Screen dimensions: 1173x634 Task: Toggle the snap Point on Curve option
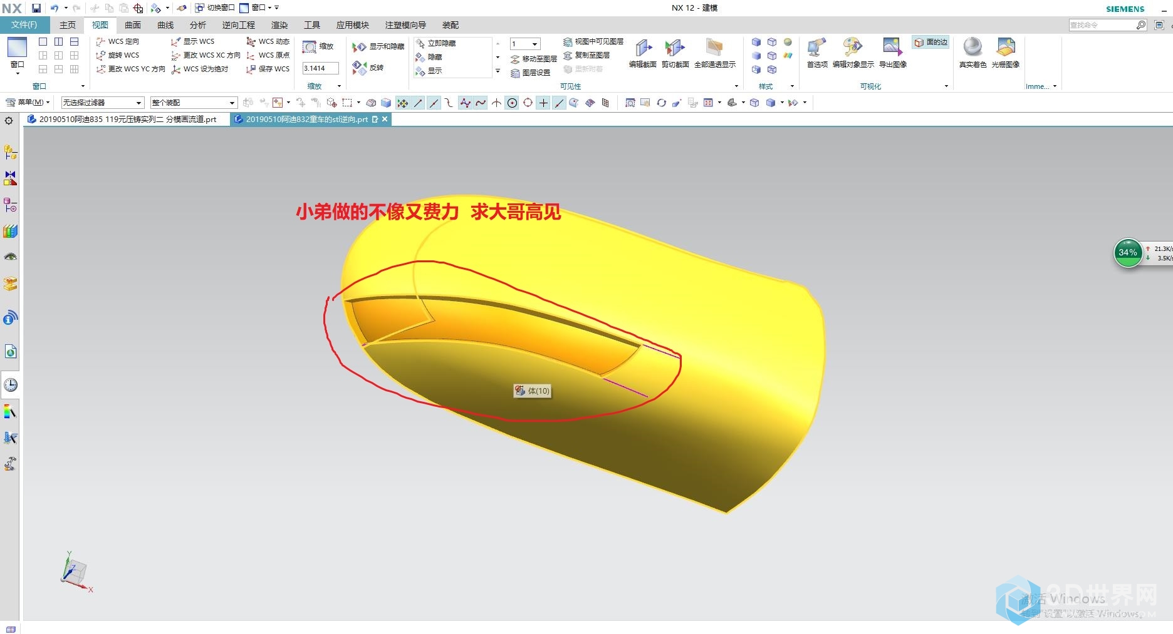pyautogui.click(x=559, y=103)
